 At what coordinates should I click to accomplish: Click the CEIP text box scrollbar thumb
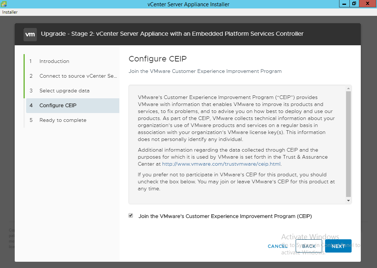348,144
